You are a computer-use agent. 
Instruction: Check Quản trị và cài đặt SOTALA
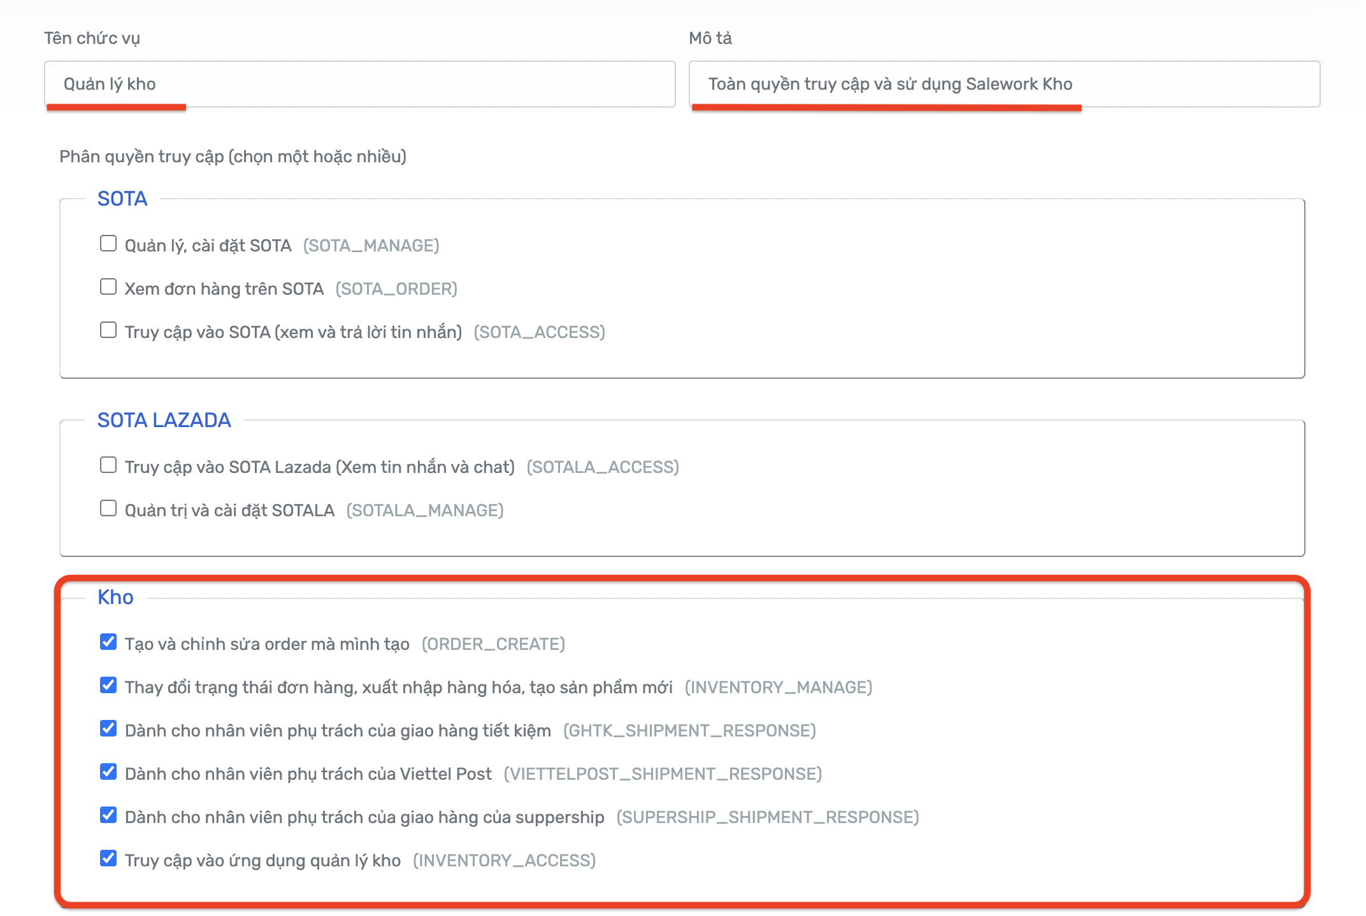point(108,509)
